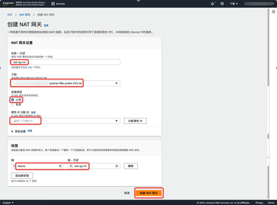Open the elastic IP dropdown
This screenshot has height=205, width=277.
coord(66,121)
